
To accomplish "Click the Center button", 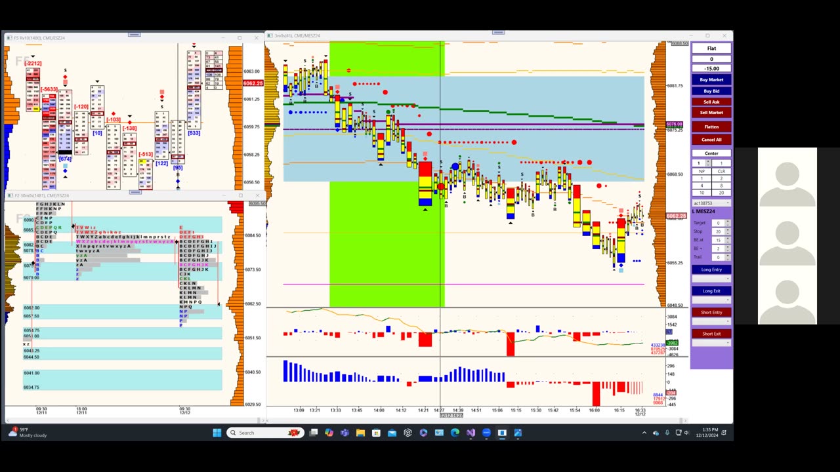I will tap(711, 153).
